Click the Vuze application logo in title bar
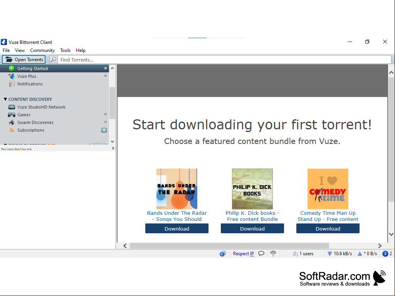The width and height of the screenshot is (395, 296). click(4, 42)
